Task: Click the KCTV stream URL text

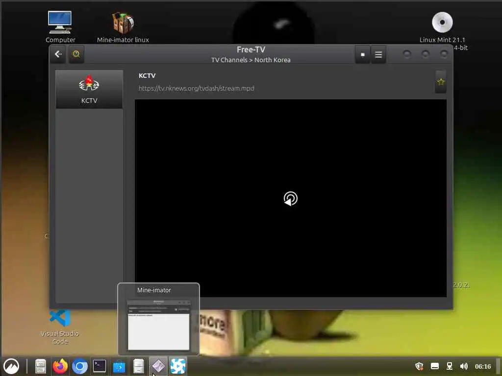Action: (196, 88)
